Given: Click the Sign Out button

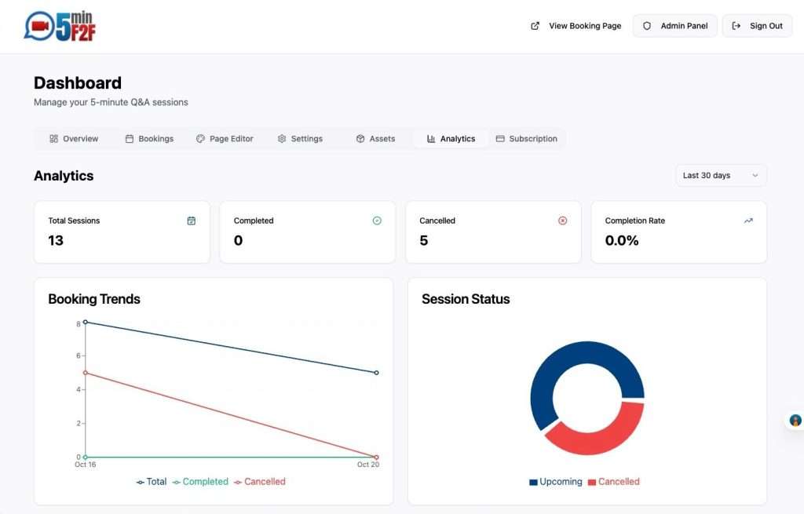Looking at the screenshot, I should coord(757,26).
